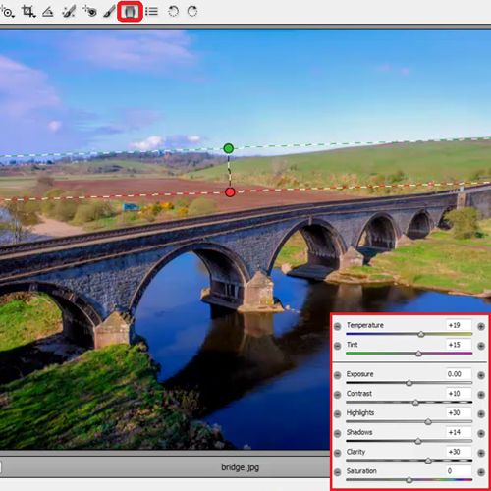This screenshot has height=491, width=491.
Task: Click the Highlights slider handle
Action: click(428, 422)
